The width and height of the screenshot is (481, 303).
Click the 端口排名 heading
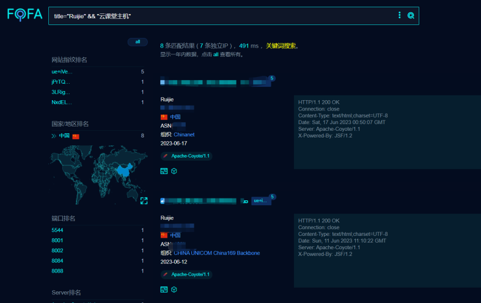[x=63, y=218]
